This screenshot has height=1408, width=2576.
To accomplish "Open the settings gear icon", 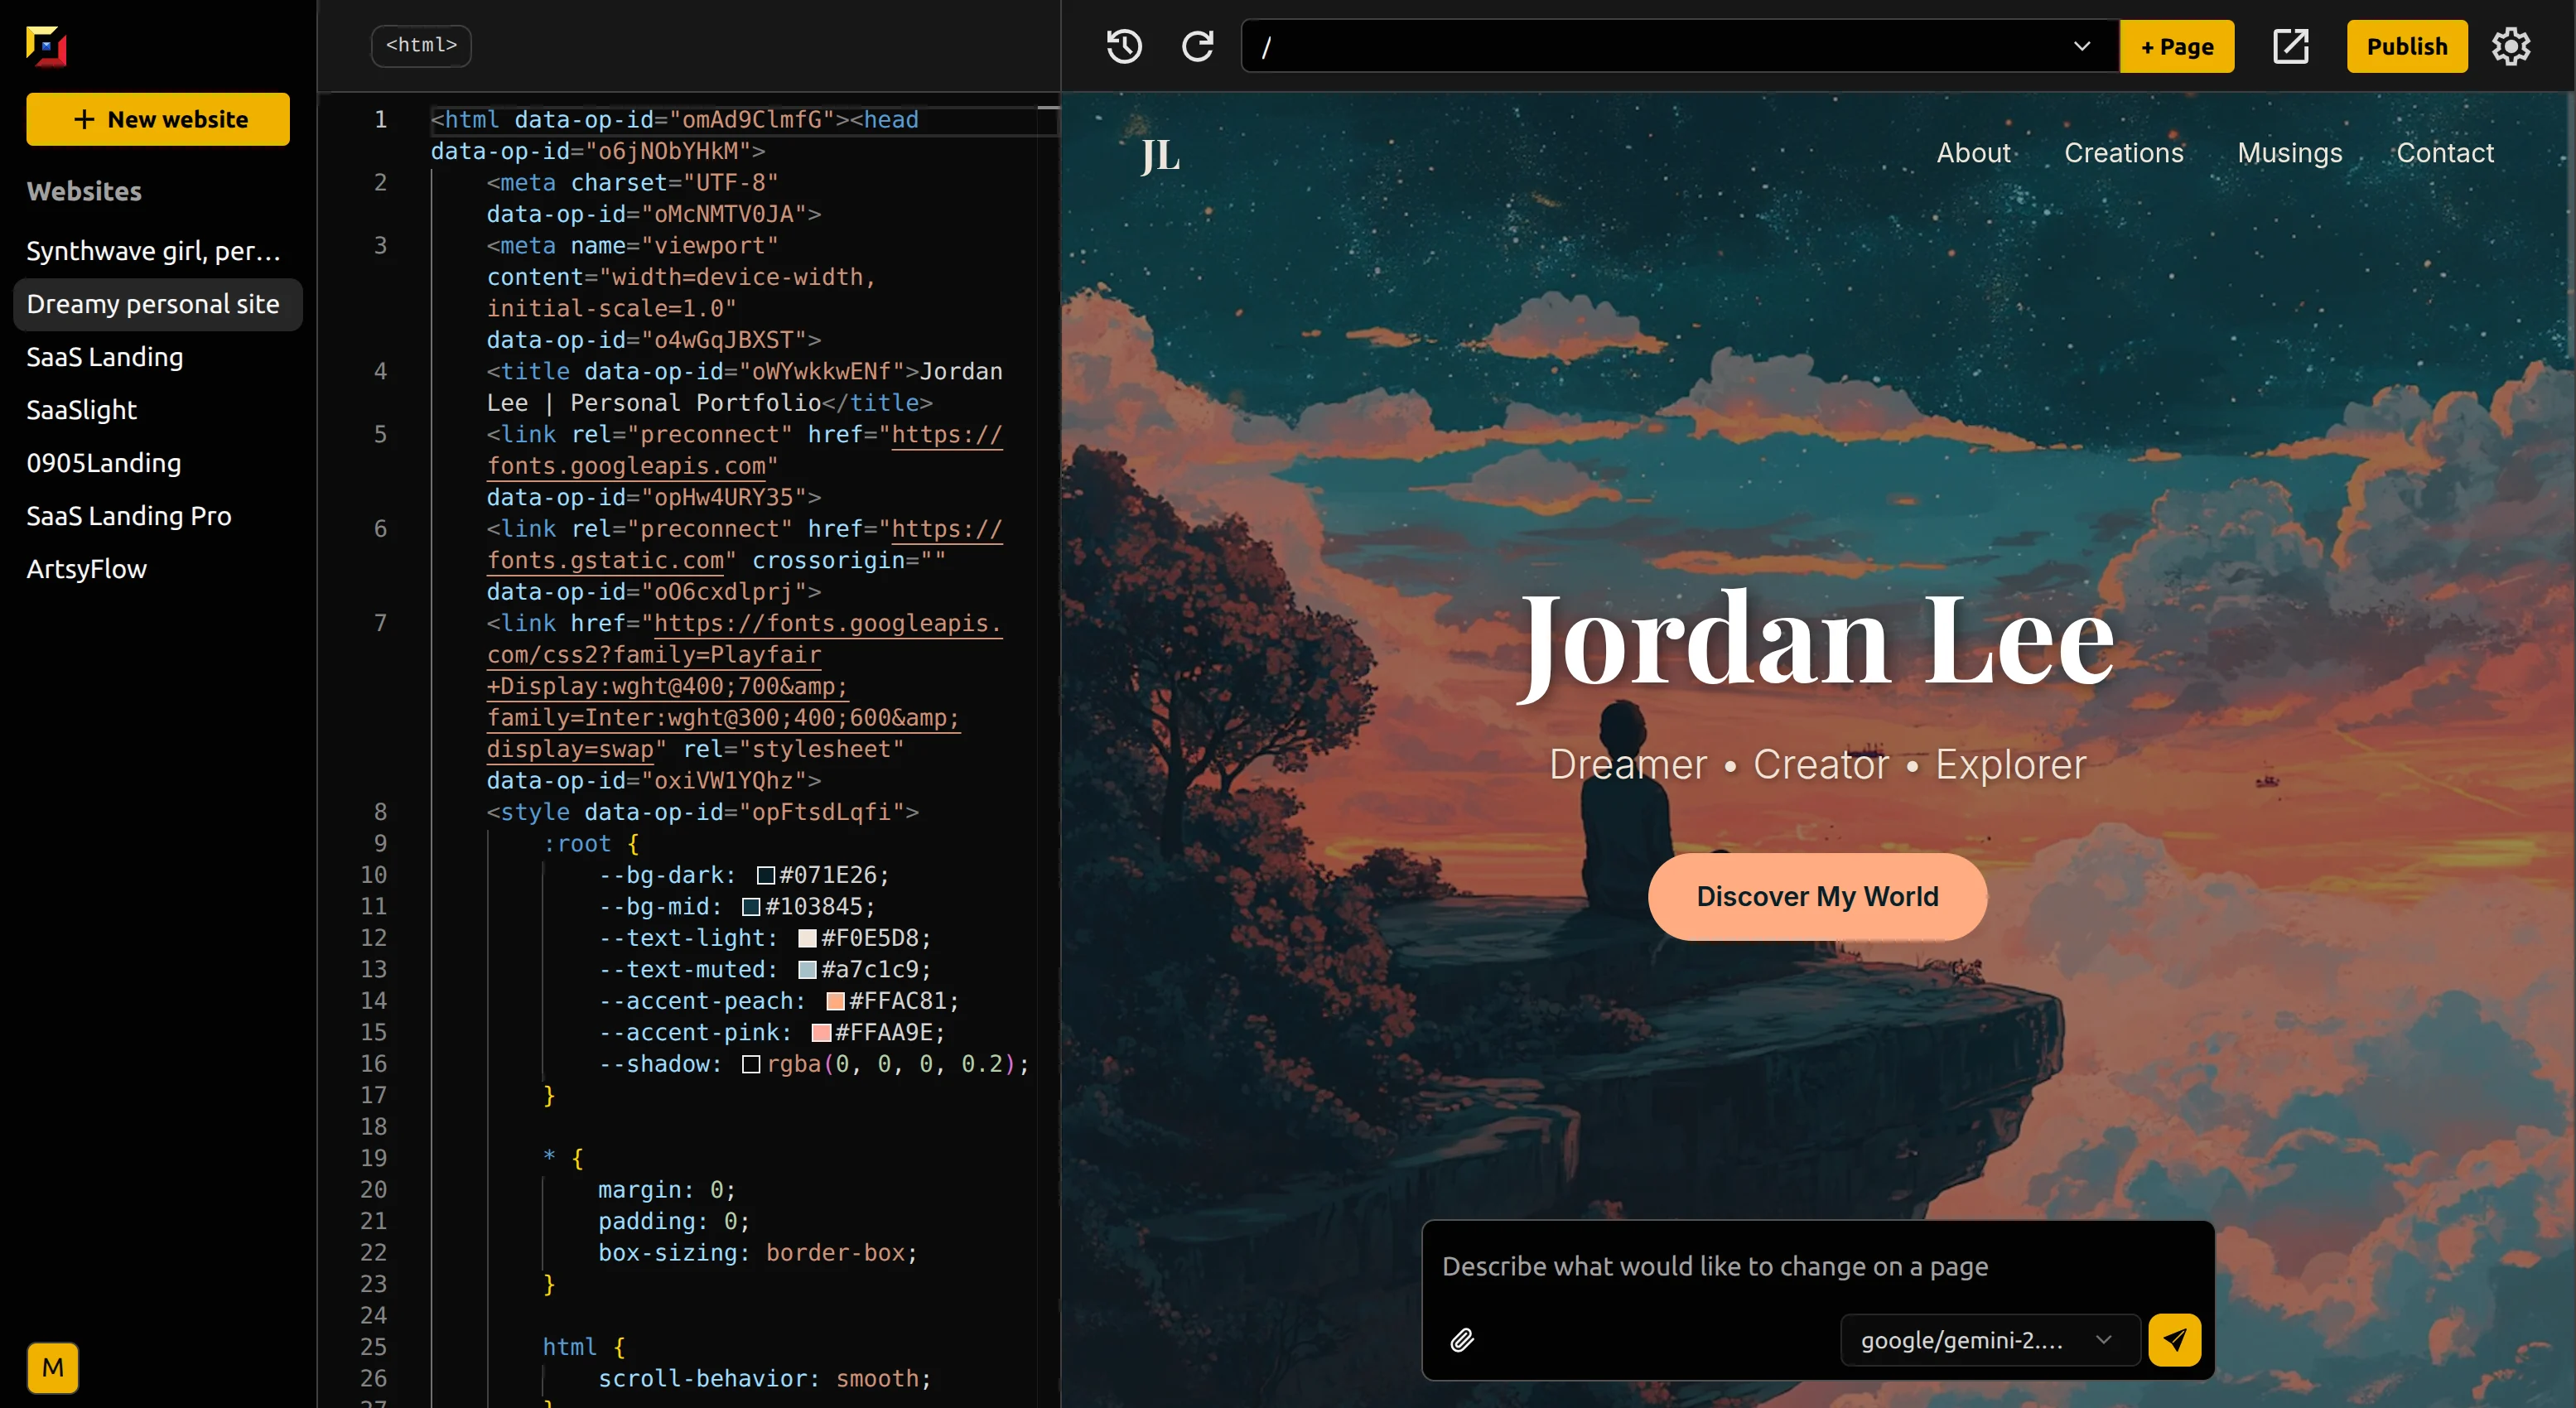I will [2510, 46].
